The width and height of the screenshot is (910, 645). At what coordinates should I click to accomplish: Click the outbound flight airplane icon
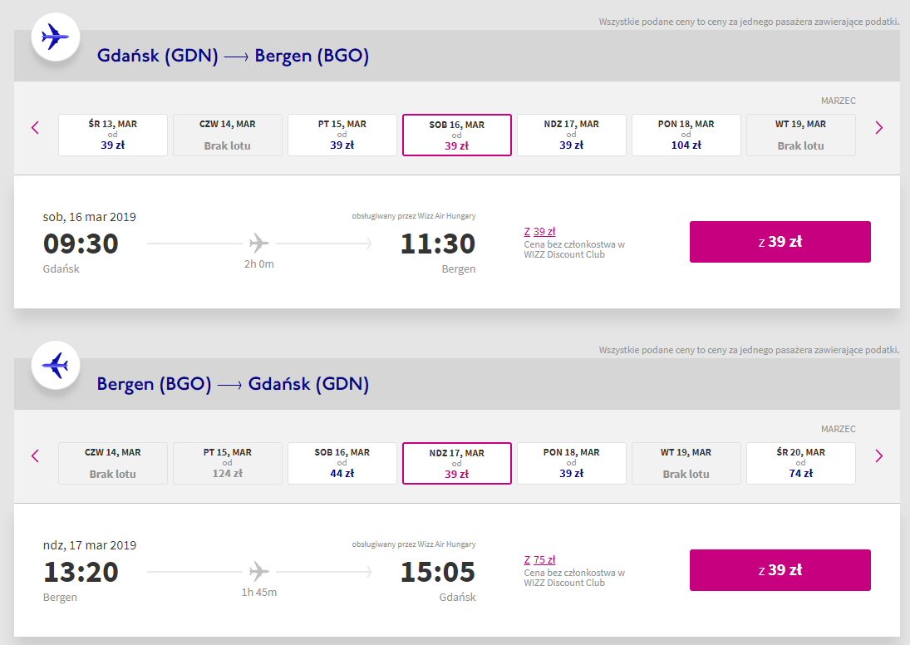(56, 37)
